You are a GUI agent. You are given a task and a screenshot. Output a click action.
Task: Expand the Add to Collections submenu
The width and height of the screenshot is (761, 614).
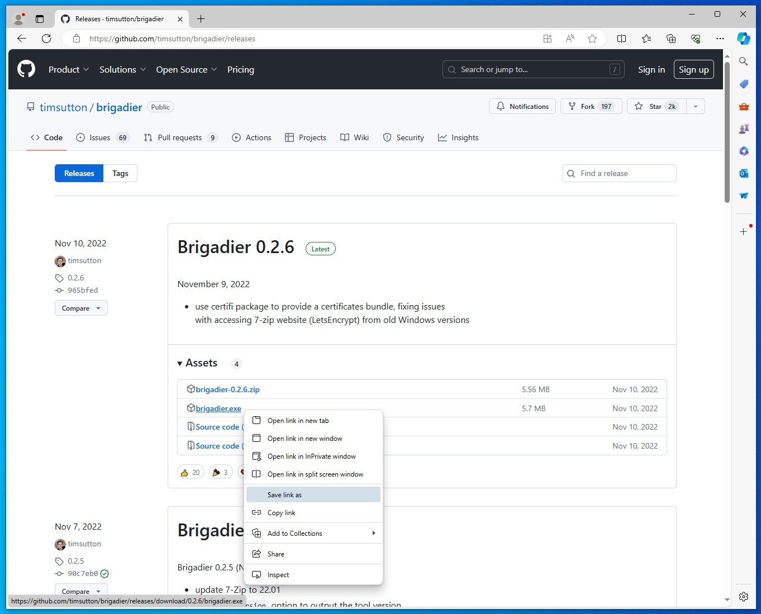click(x=313, y=534)
